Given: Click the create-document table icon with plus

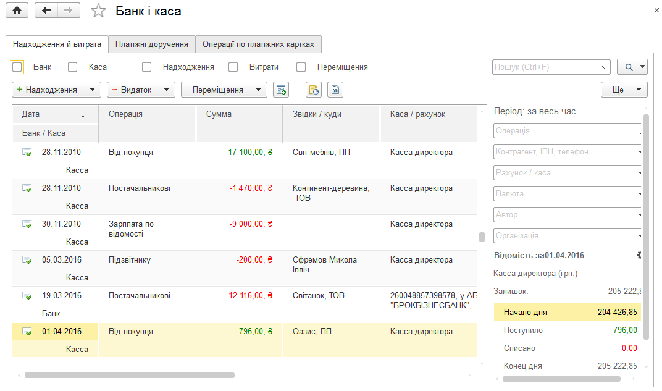Looking at the screenshot, I should coord(281,90).
